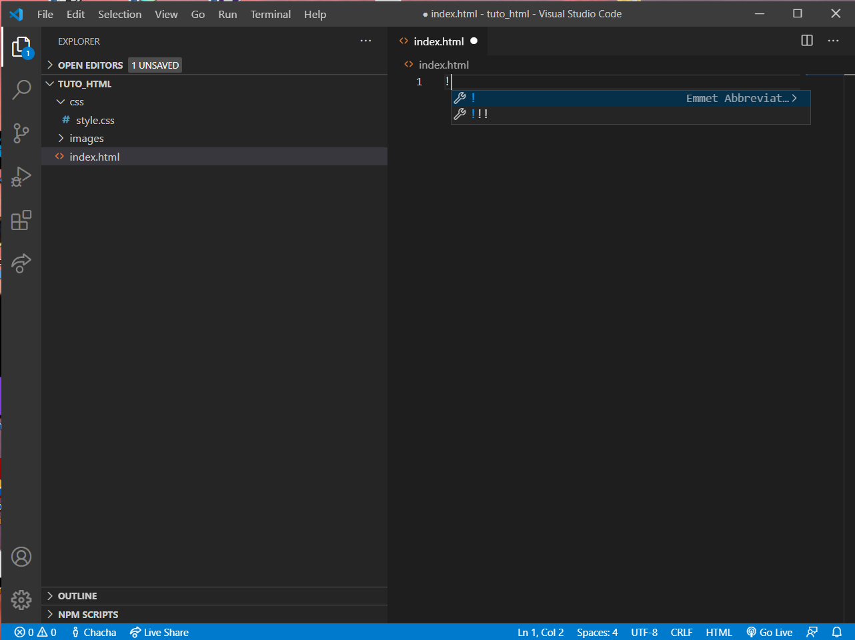
Task: Click the unsaved dot on index.html tab
Action: [x=474, y=41]
